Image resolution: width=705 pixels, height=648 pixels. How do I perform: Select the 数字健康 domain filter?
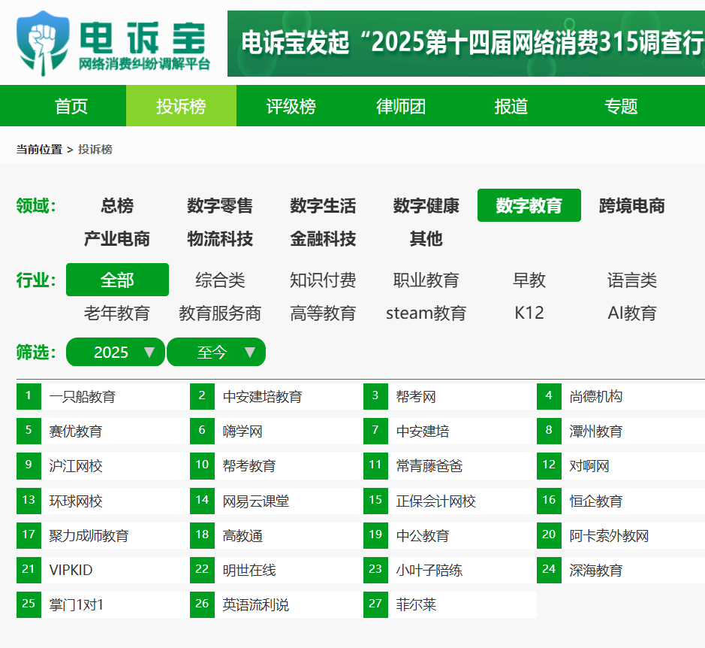pos(426,205)
